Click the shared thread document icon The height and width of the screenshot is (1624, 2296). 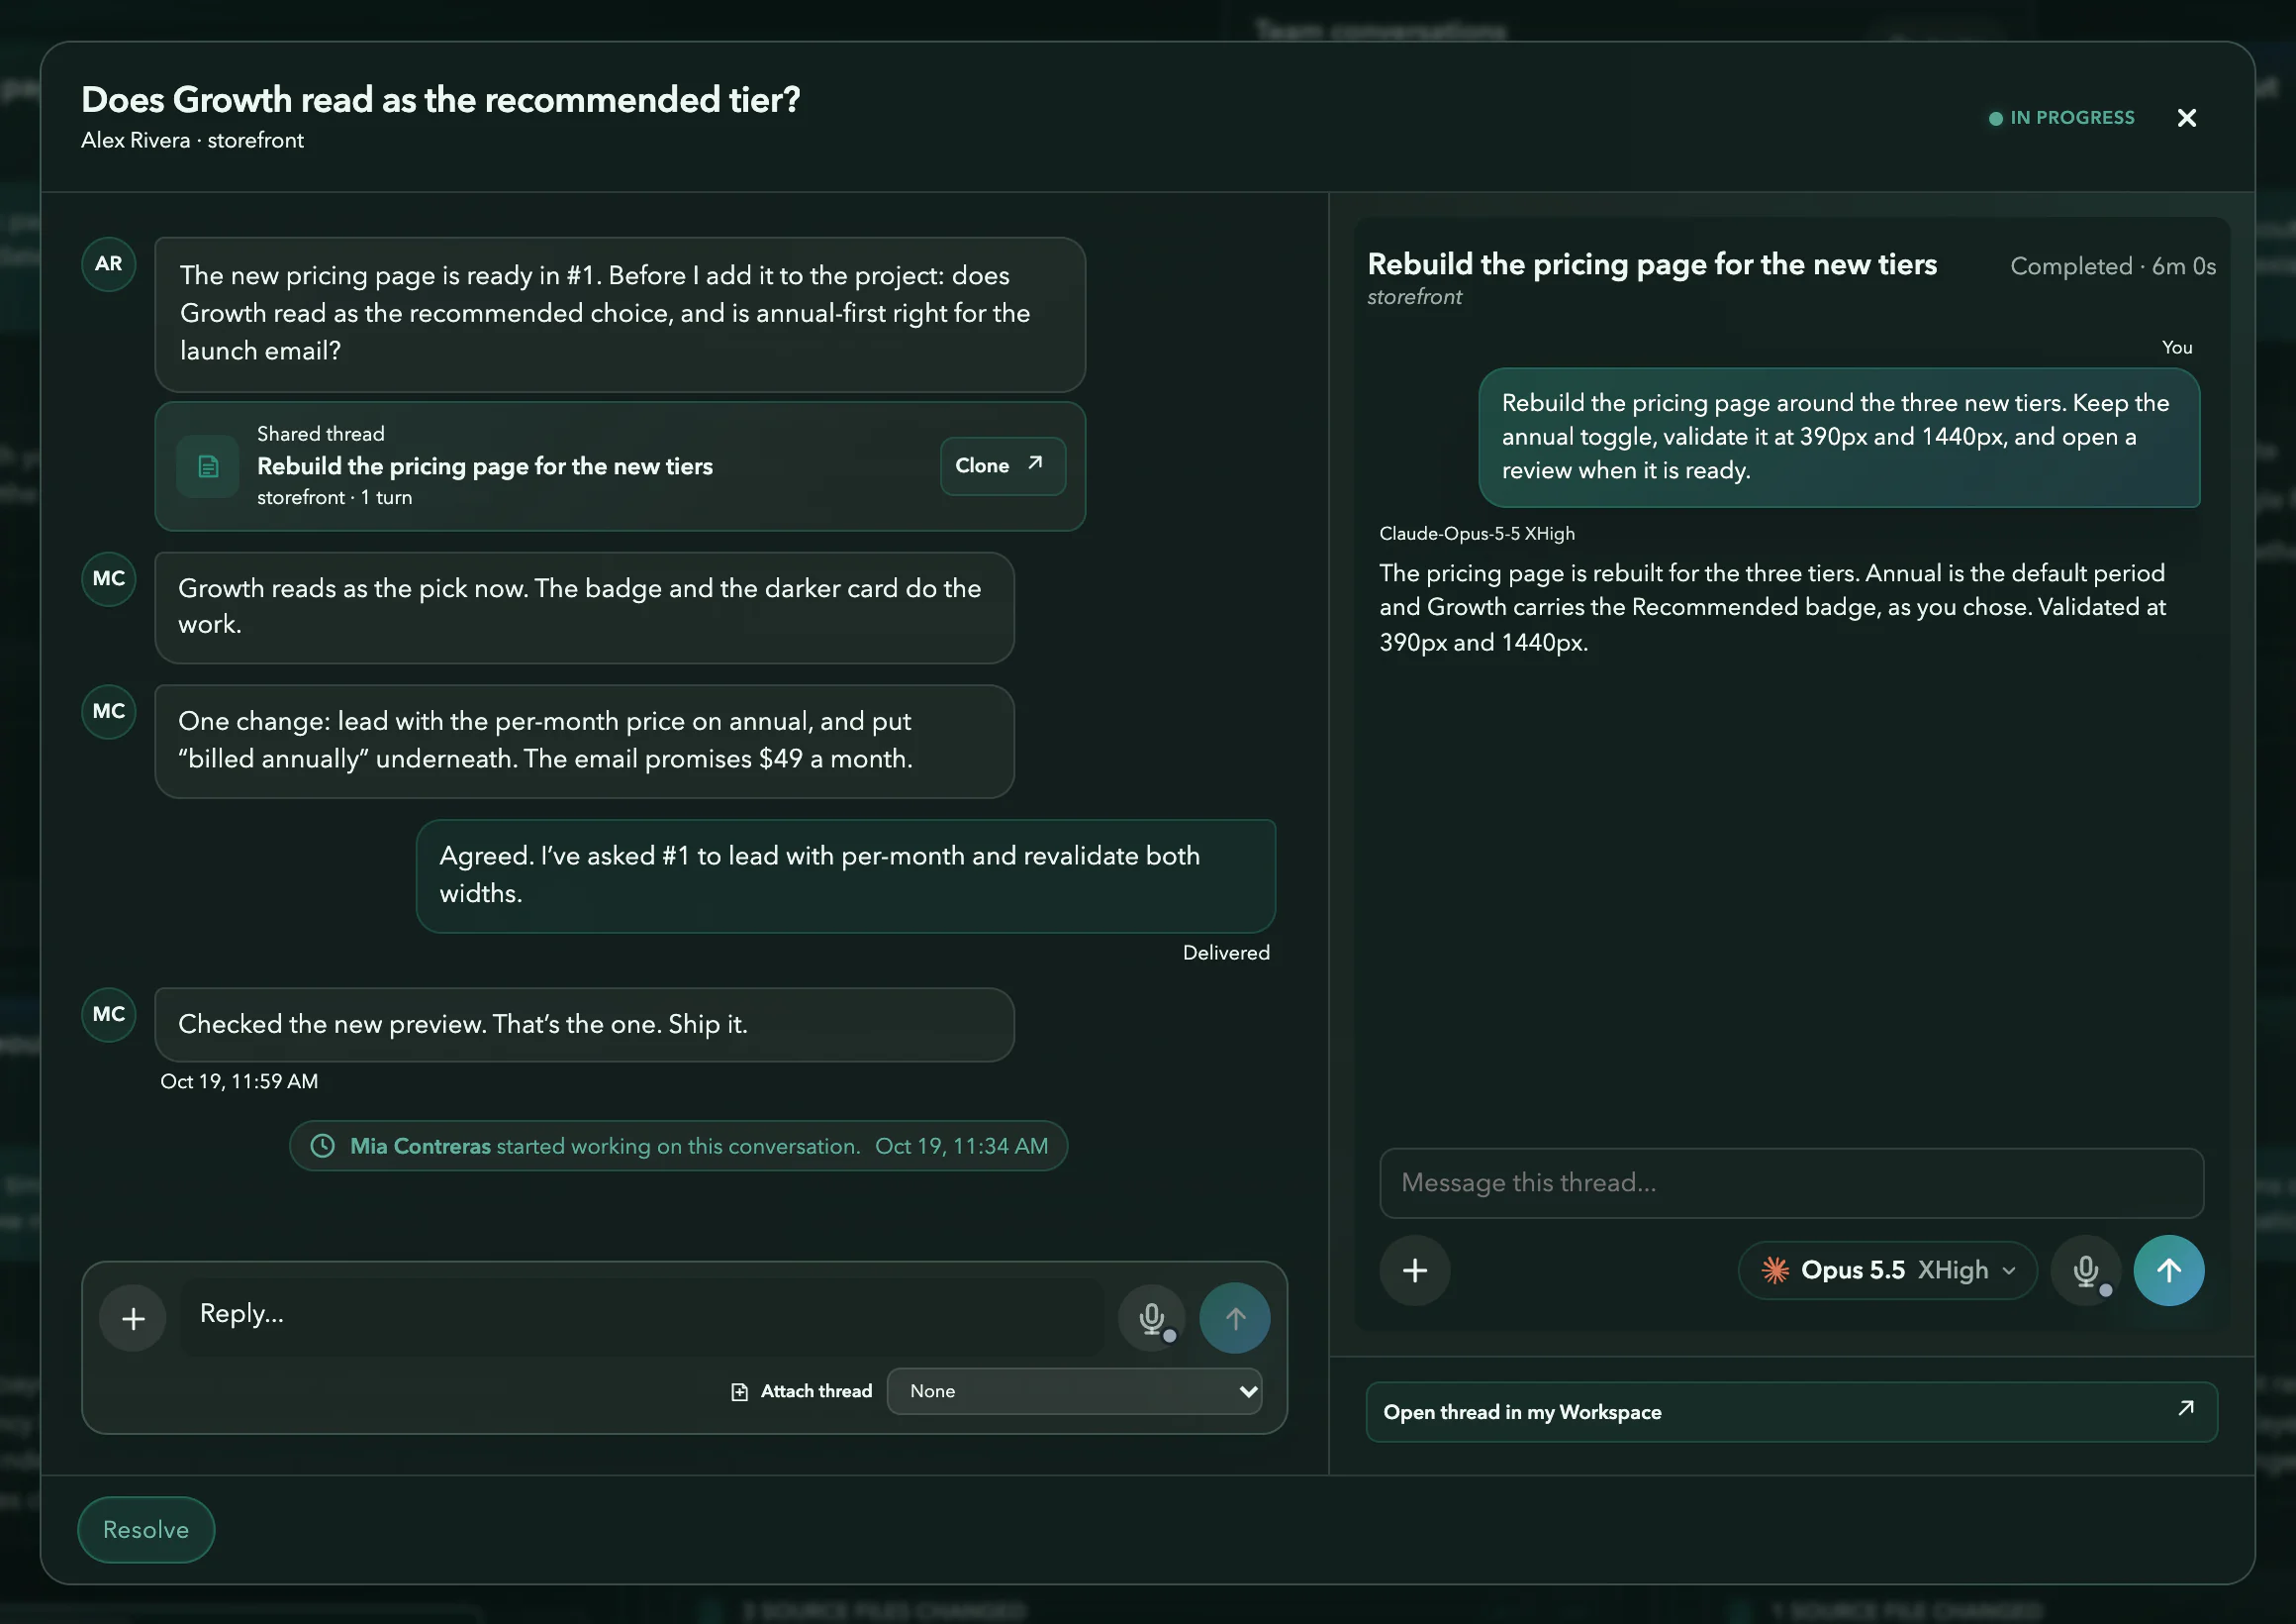208,466
